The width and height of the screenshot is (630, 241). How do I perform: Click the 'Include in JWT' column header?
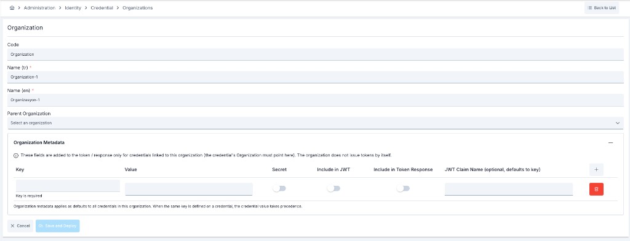(x=333, y=170)
